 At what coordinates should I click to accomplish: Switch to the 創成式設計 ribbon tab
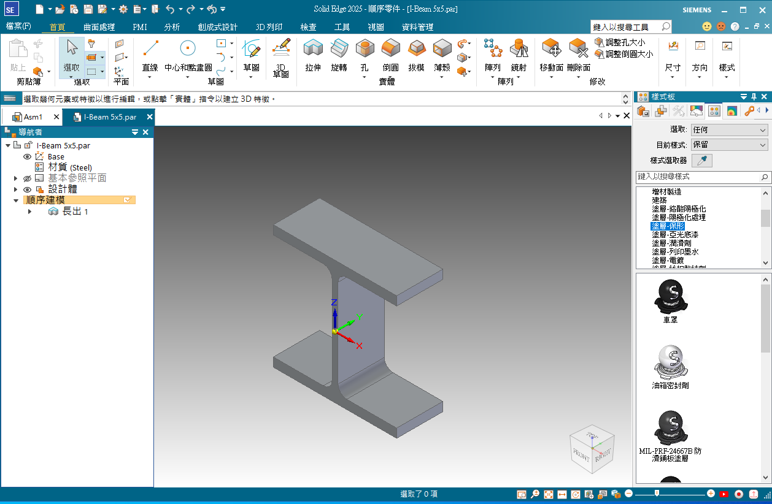[218, 27]
